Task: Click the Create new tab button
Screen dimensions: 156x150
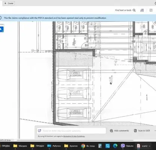Action: click(9, 3)
